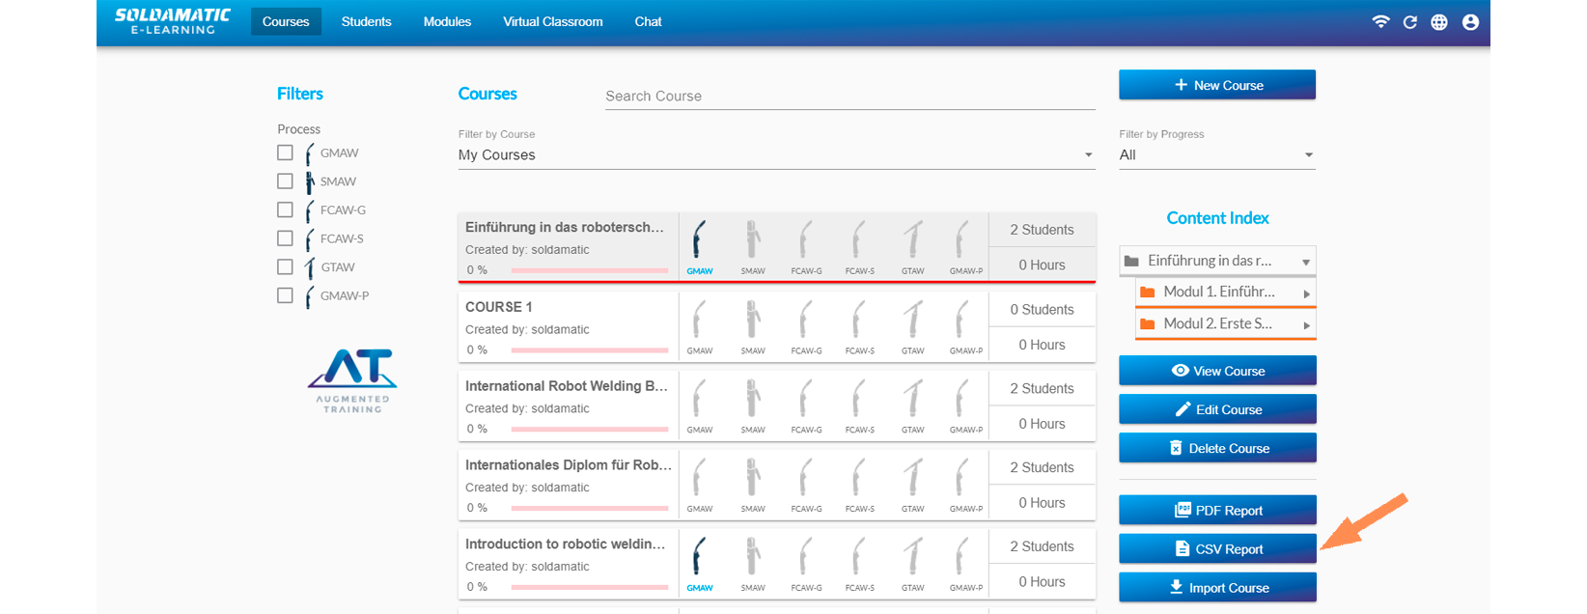Viewport: 1587px width, 614px height.
Task: Click the WiFi connection status icon
Action: tap(1380, 22)
